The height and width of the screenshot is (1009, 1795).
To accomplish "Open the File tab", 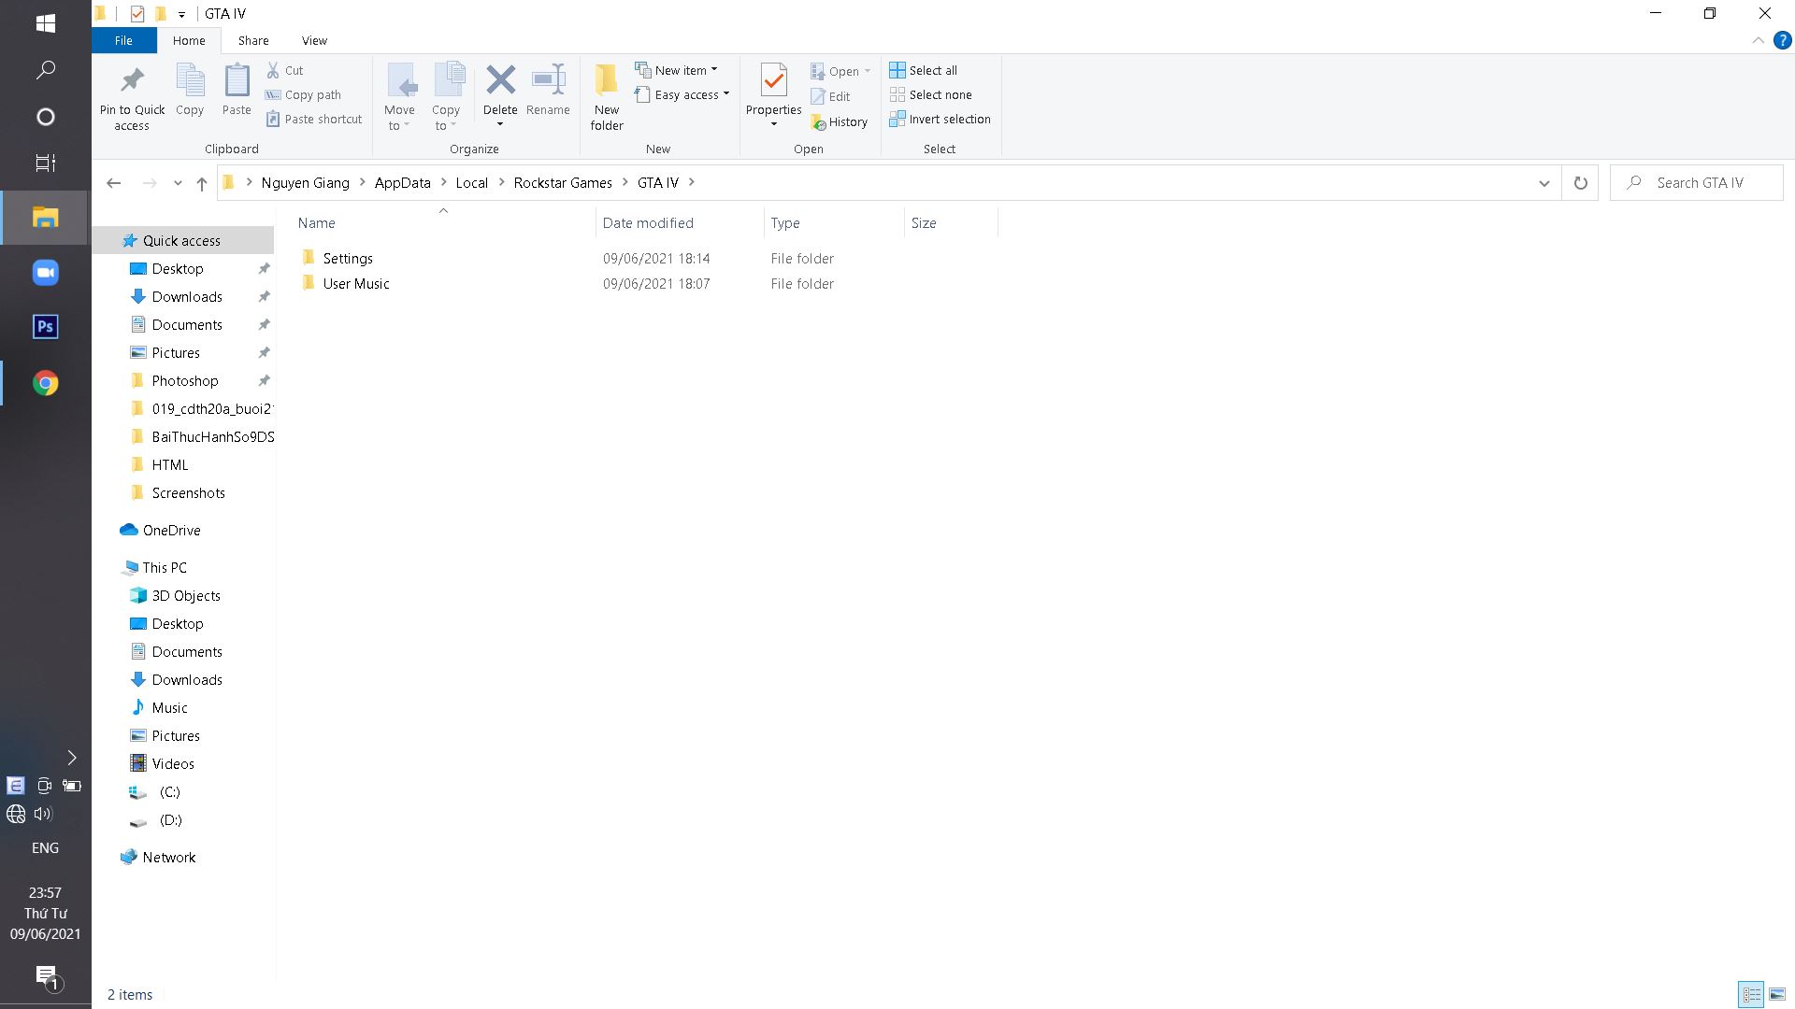I will point(123,40).
